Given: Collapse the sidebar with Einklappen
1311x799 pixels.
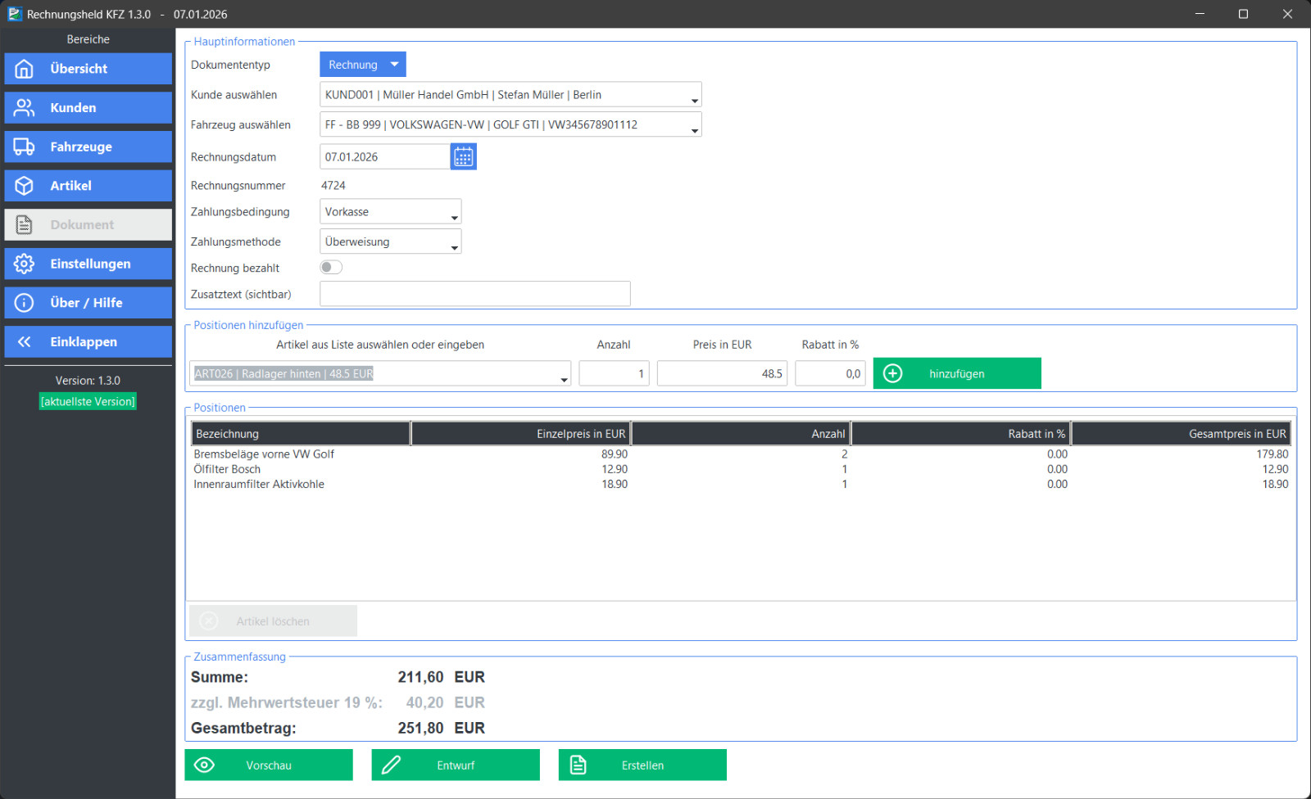Looking at the screenshot, I should [88, 342].
